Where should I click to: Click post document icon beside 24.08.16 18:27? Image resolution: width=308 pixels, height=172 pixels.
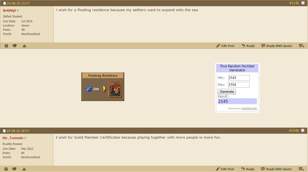4,131
